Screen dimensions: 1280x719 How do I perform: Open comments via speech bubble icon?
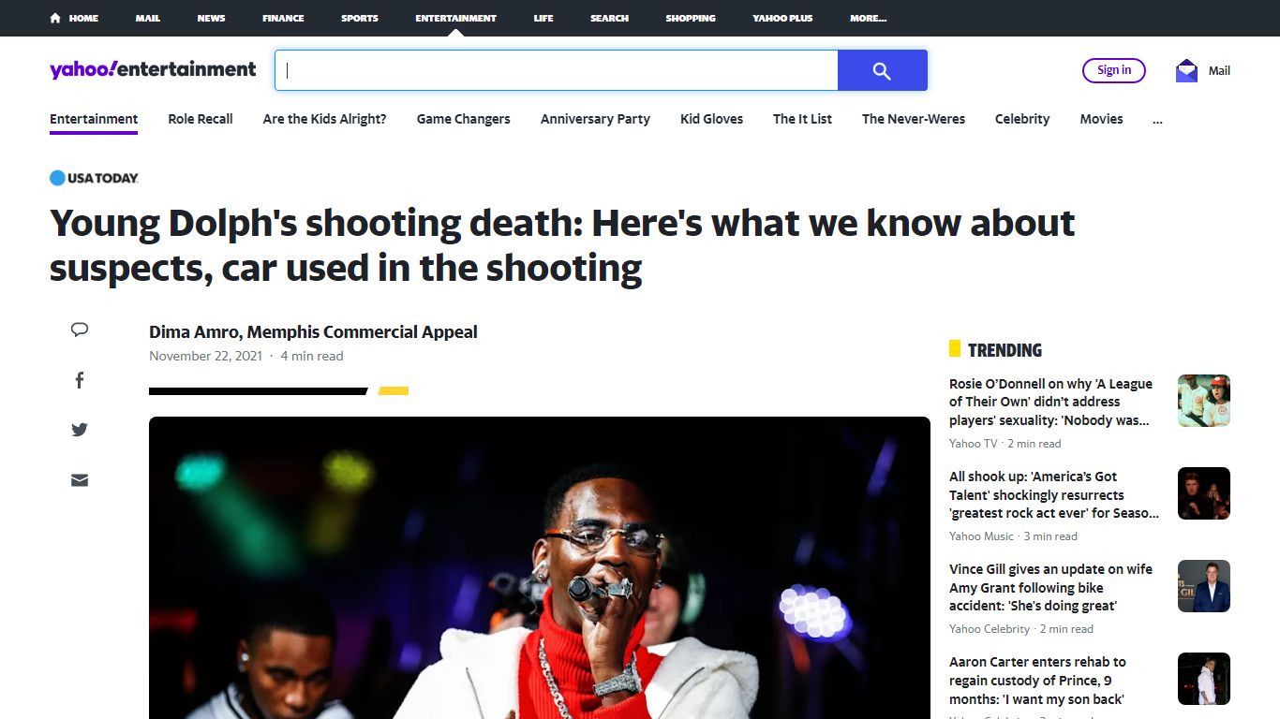[x=80, y=330]
